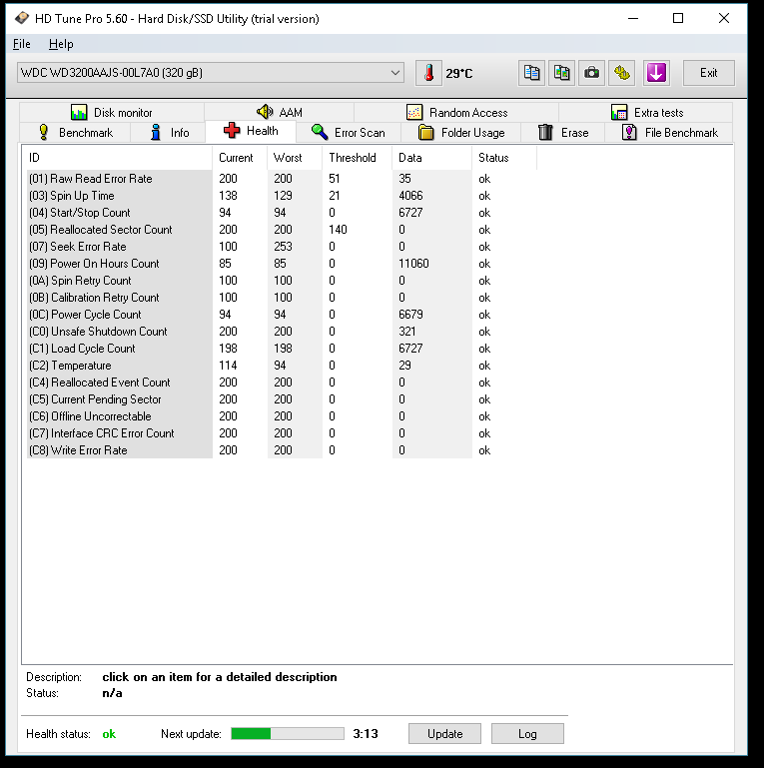Image resolution: width=767 pixels, height=768 pixels.
Task: Switch to the Error Scan tab
Action: coord(349,133)
